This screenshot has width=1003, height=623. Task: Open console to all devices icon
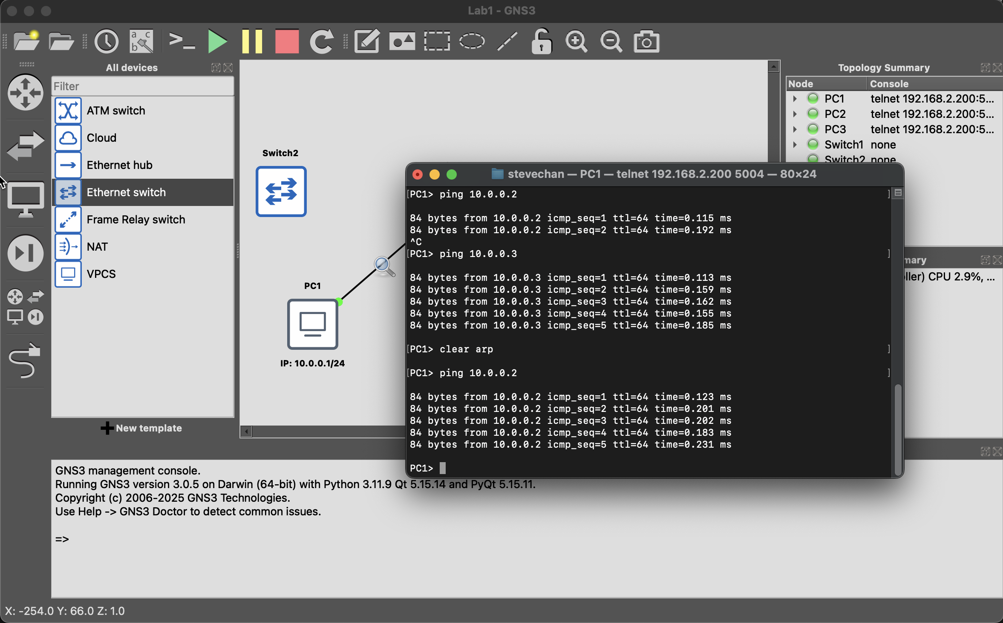pyautogui.click(x=182, y=42)
